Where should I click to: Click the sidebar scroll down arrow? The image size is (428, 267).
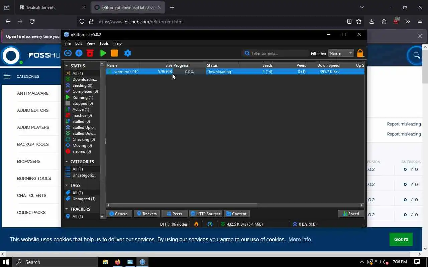[x=102, y=217]
